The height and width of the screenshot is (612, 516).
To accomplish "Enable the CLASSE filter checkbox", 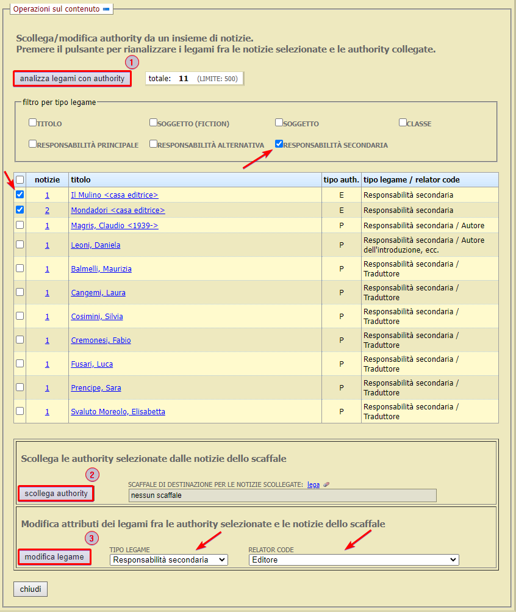I will [402, 122].
